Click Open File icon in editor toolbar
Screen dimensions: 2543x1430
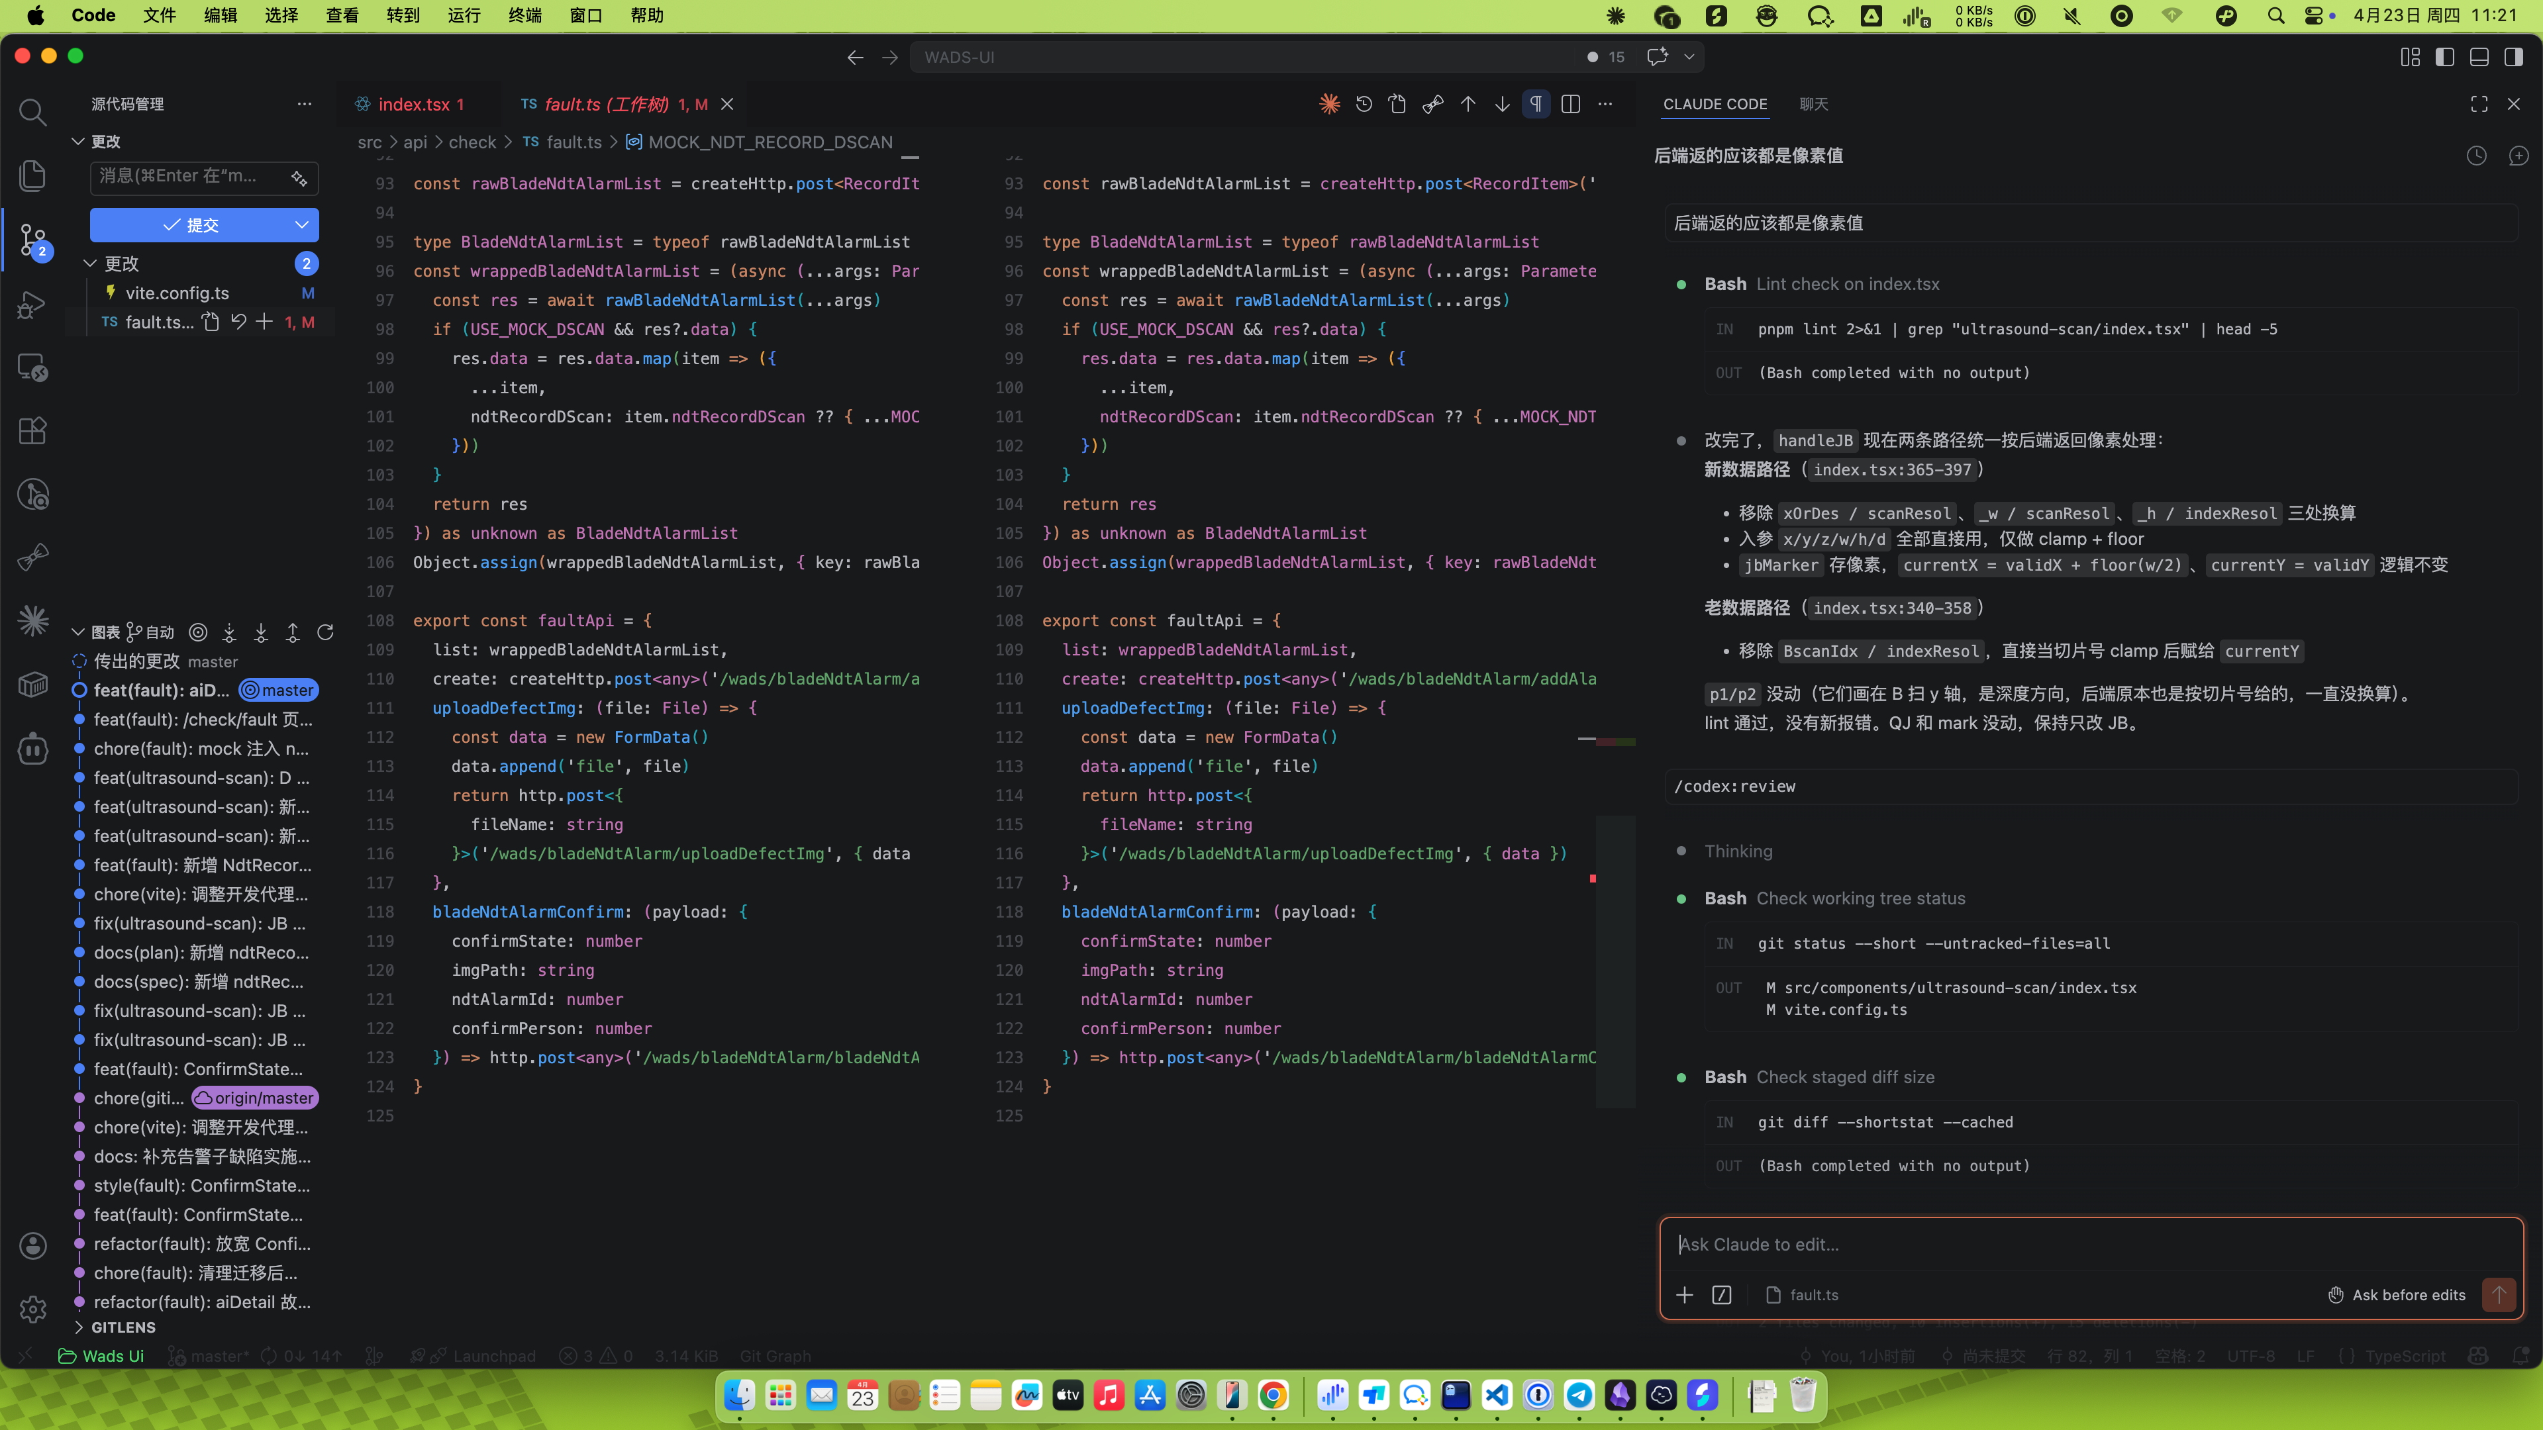(1398, 104)
